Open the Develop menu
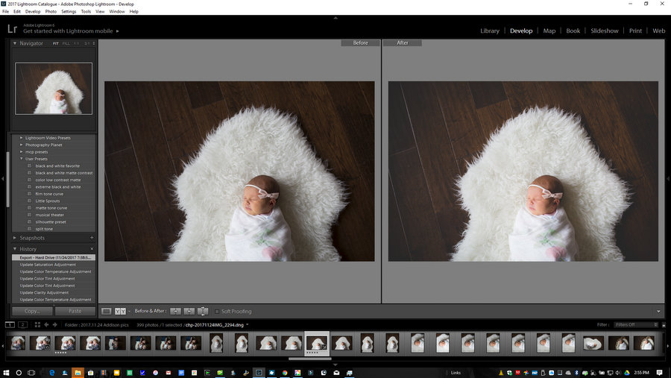 (x=33, y=12)
